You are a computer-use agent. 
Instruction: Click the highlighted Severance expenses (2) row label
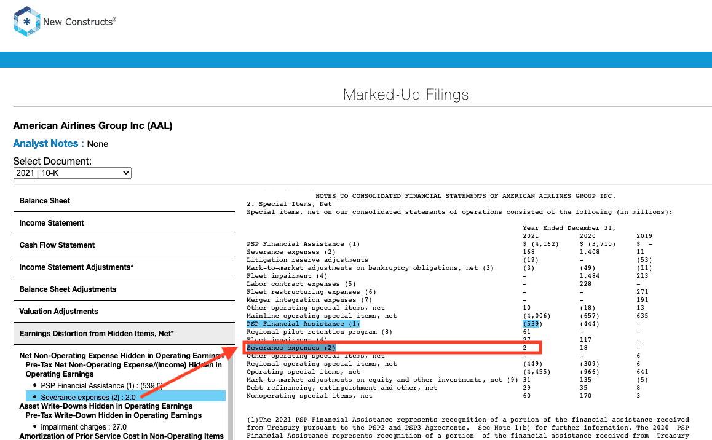[x=291, y=348]
